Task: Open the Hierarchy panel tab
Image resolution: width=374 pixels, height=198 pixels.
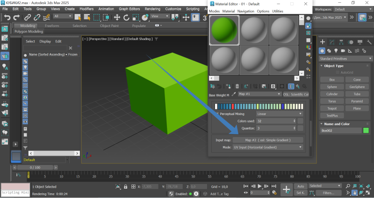Action: [x=341, y=42]
